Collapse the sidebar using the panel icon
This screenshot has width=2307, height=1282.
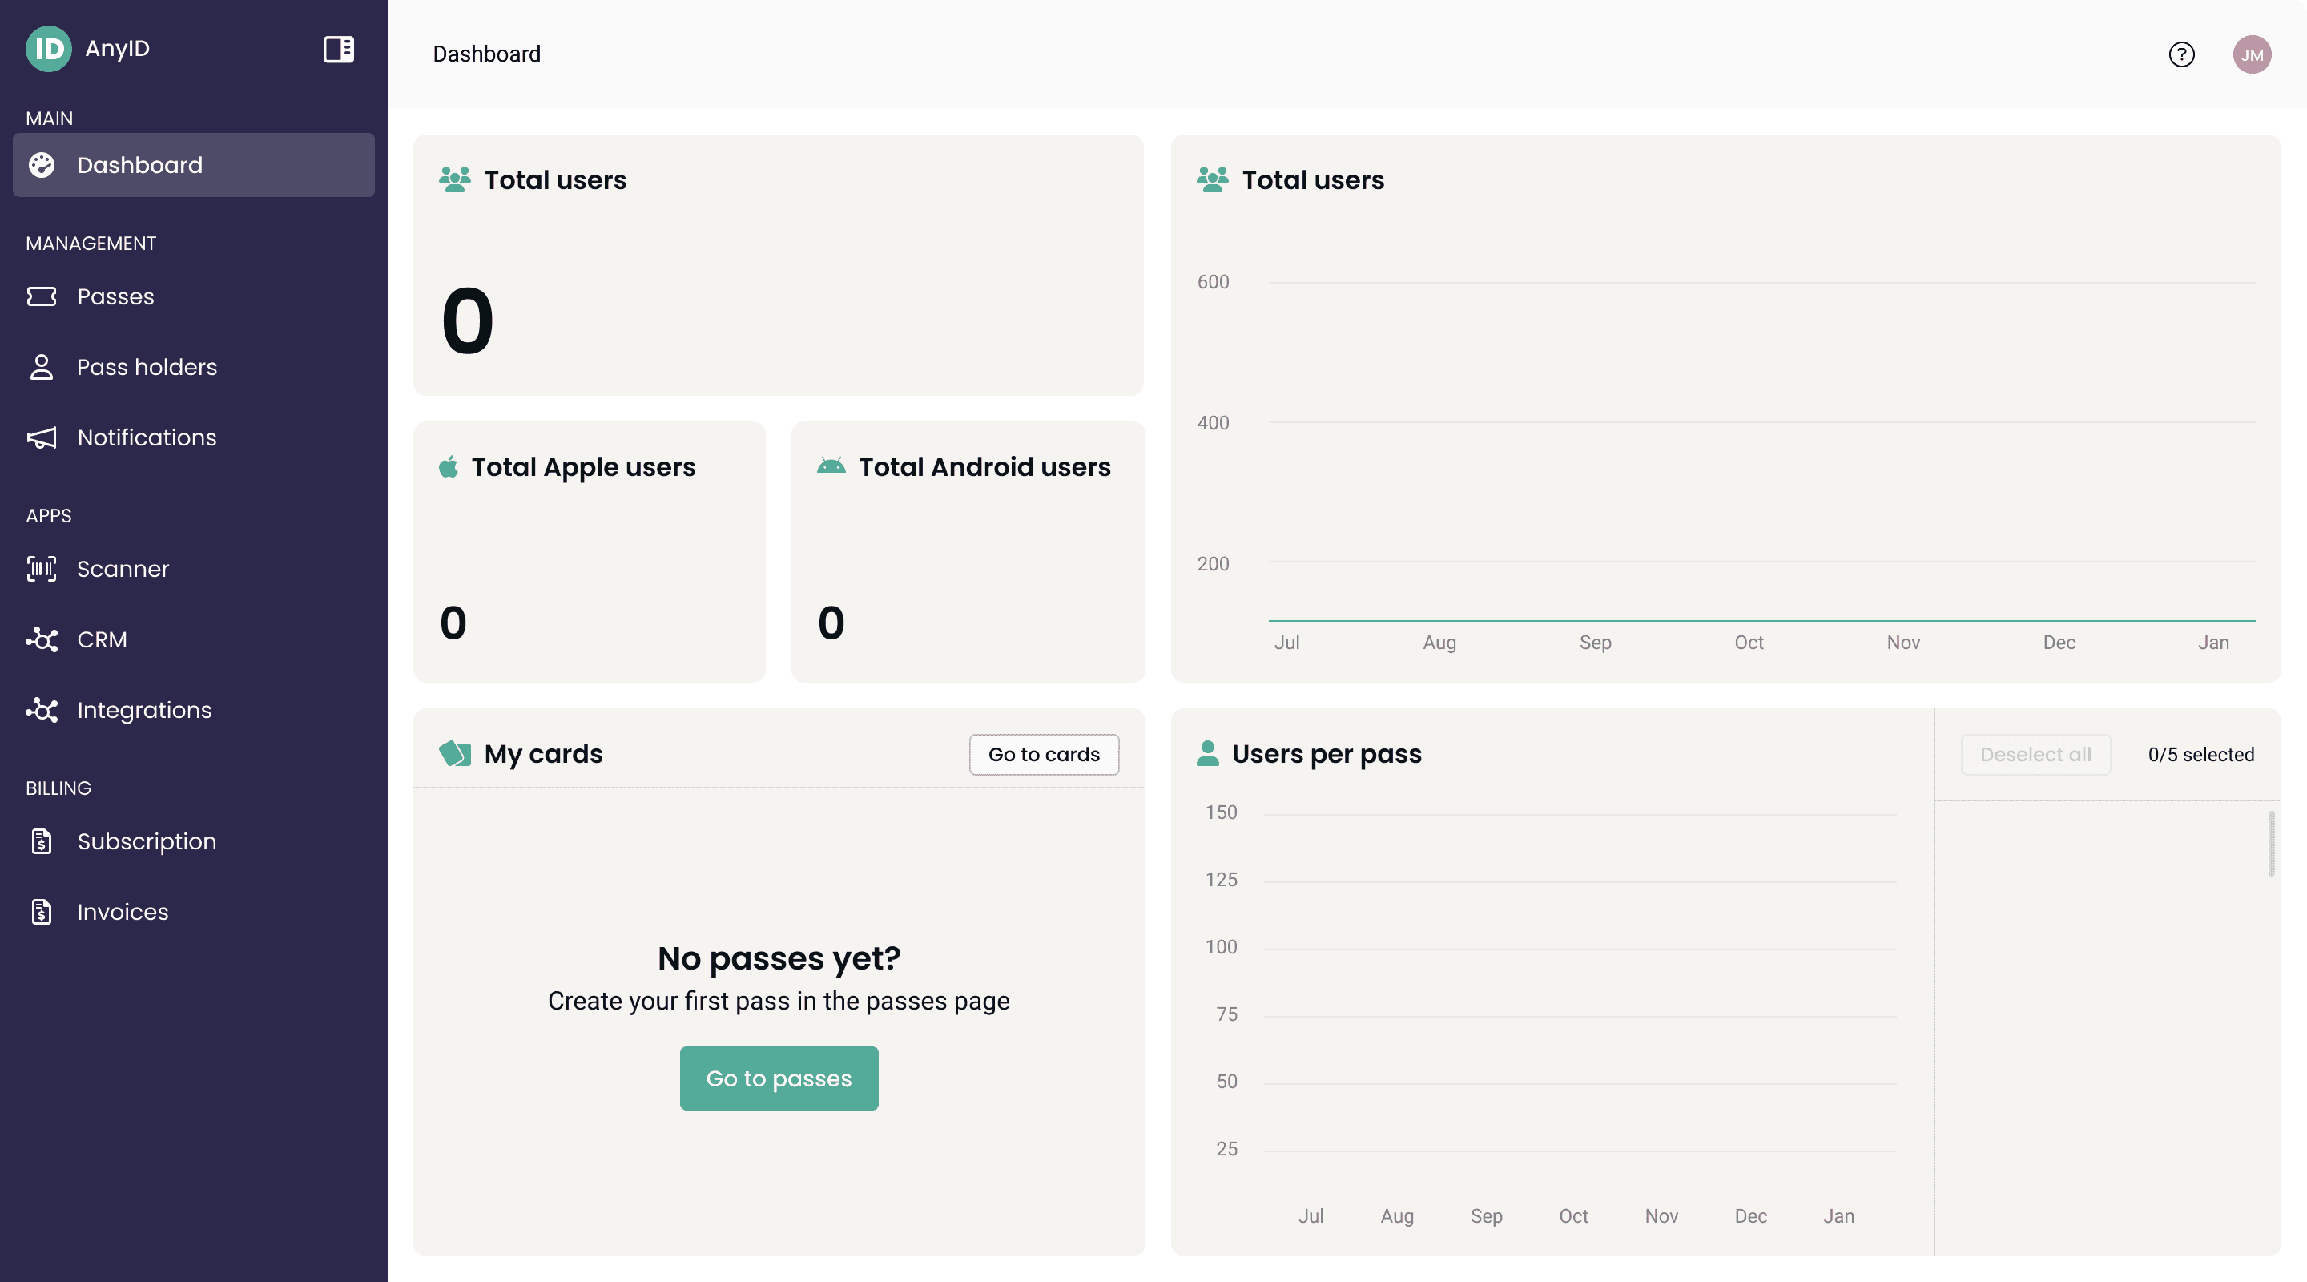click(x=337, y=48)
